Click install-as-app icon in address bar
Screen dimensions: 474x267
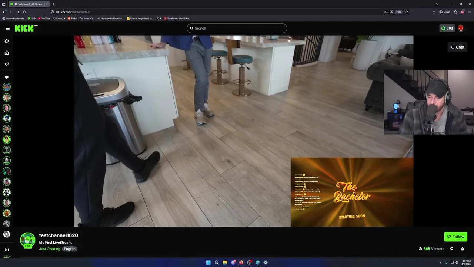[x=391, y=12]
